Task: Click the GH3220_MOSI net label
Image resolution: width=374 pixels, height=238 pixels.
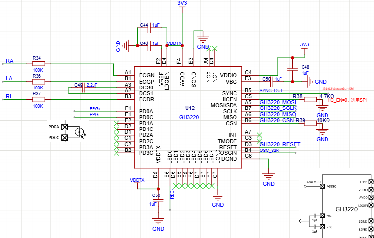Action: [278, 102]
